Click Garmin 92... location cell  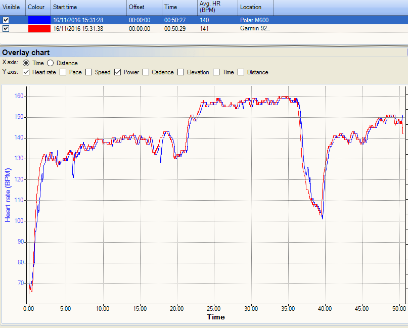point(255,28)
